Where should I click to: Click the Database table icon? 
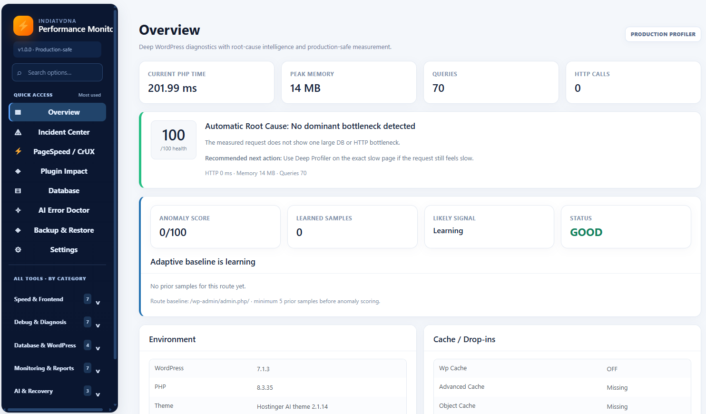click(18, 191)
